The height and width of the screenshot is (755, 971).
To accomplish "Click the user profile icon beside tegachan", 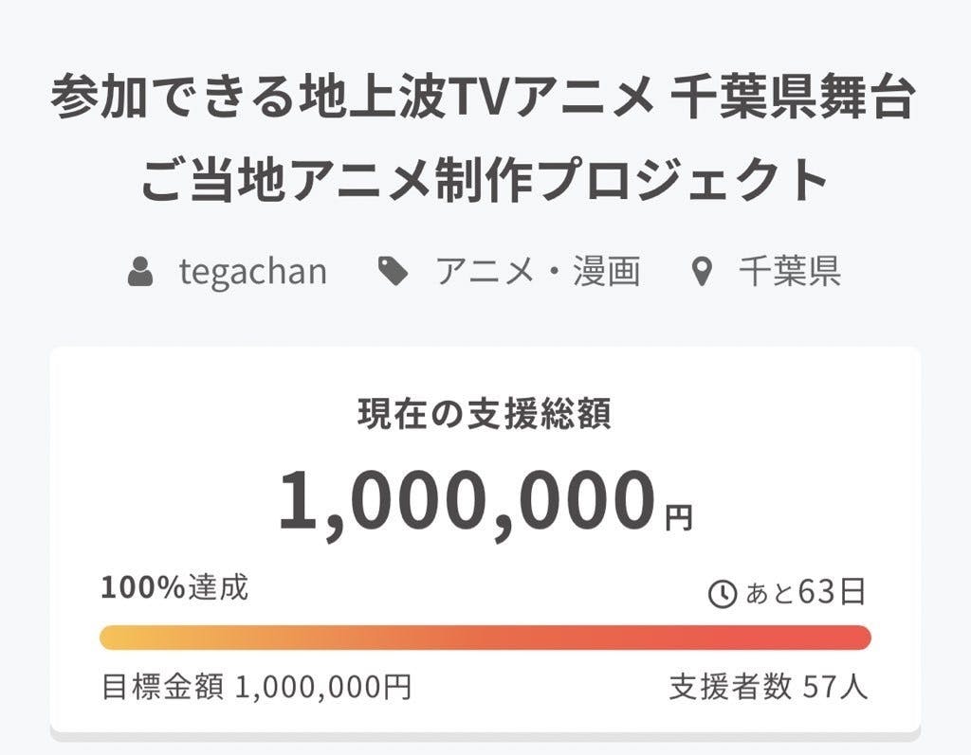I will [x=141, y=273].
